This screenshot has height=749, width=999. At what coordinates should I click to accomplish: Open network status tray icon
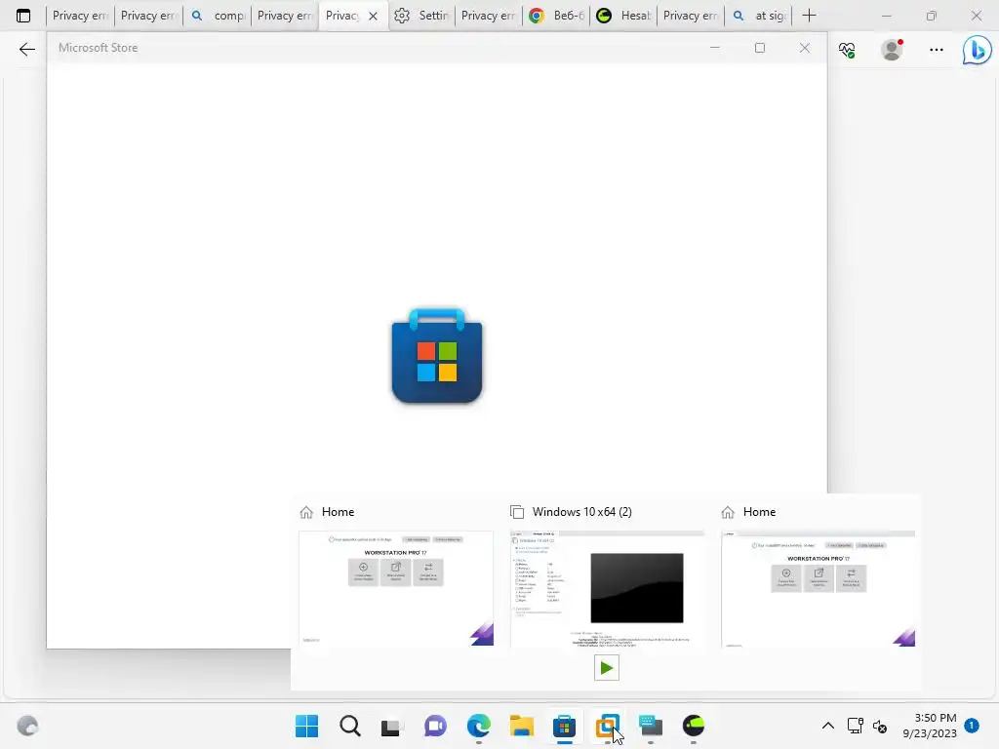click(855, 726)
